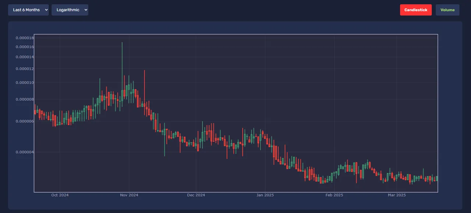Click the red Candlestick button
471x213 pixels.
coord(416,10)
